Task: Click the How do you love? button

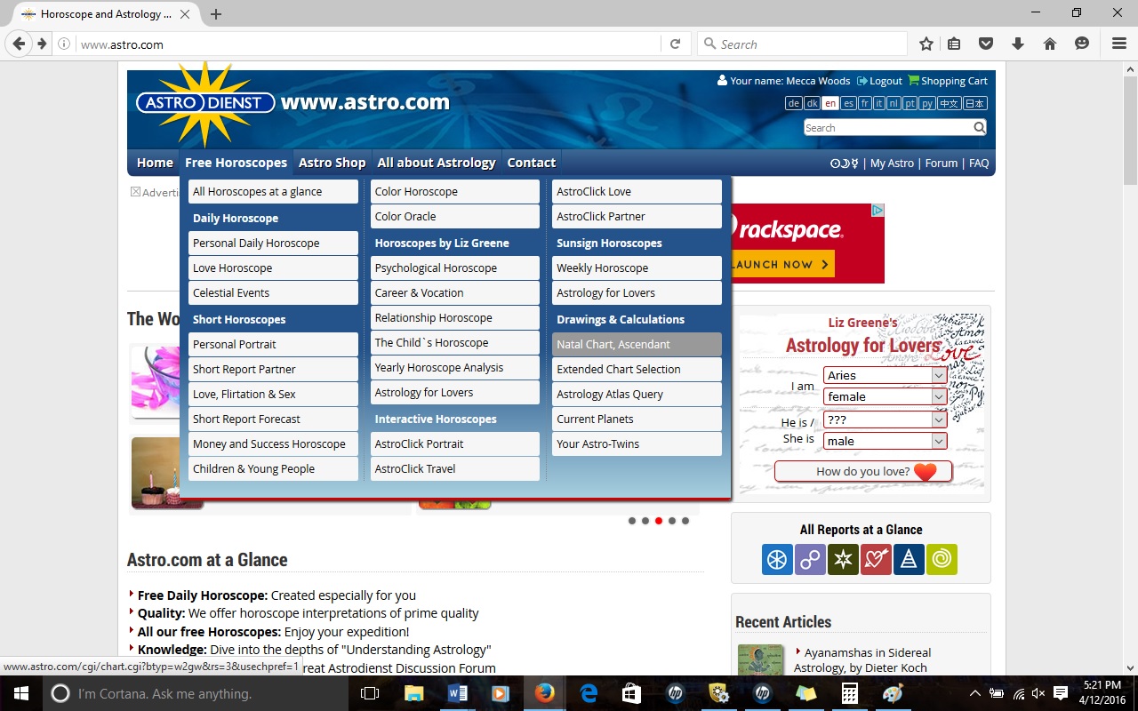Action: coord(863,471)
